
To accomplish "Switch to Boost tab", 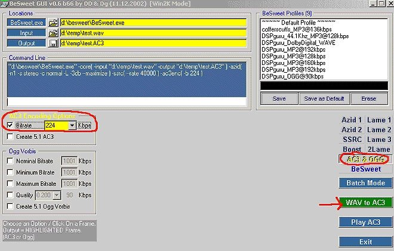I will (x=352, y=149).
